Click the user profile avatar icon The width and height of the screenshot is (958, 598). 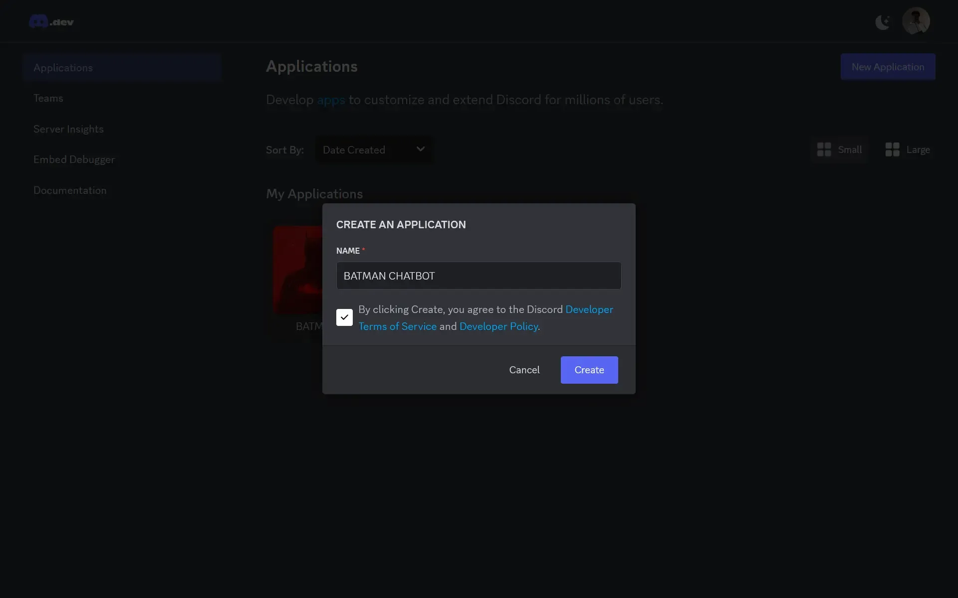[x=915, y=20]
